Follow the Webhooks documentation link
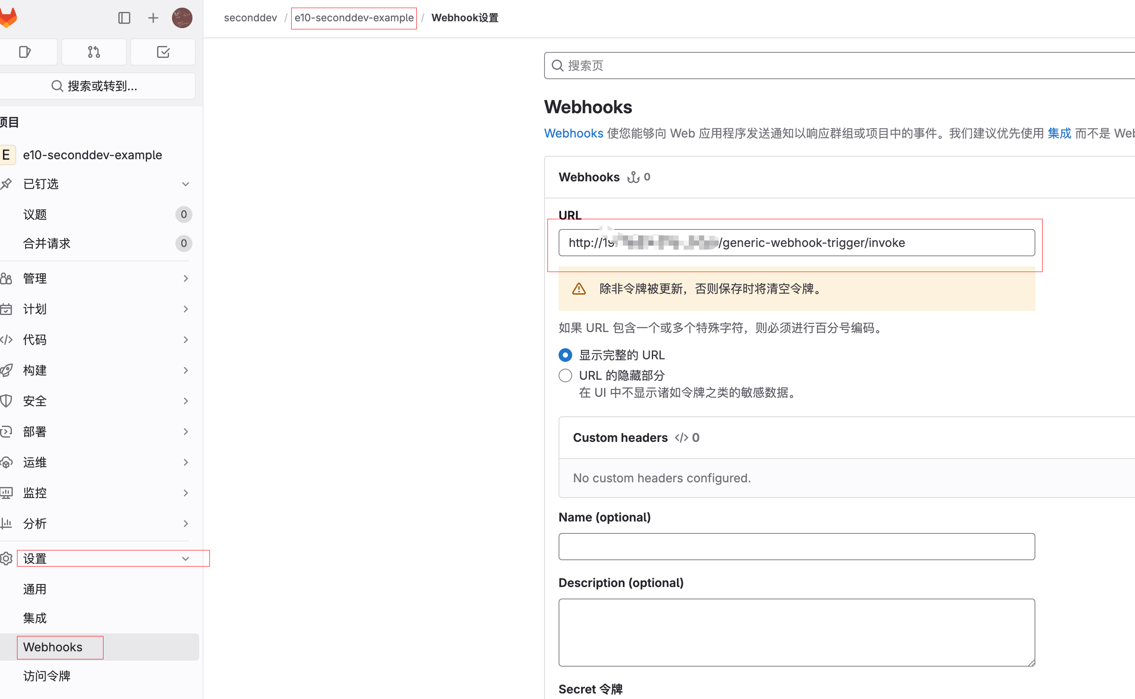Viewport: 1135px width, 699px height. (573, 133)
